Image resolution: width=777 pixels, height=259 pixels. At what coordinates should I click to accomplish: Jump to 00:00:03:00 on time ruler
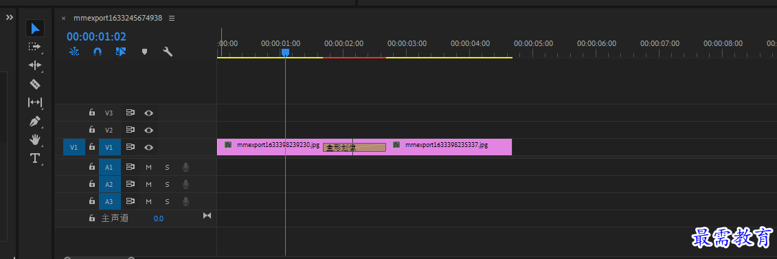point(407,43)
